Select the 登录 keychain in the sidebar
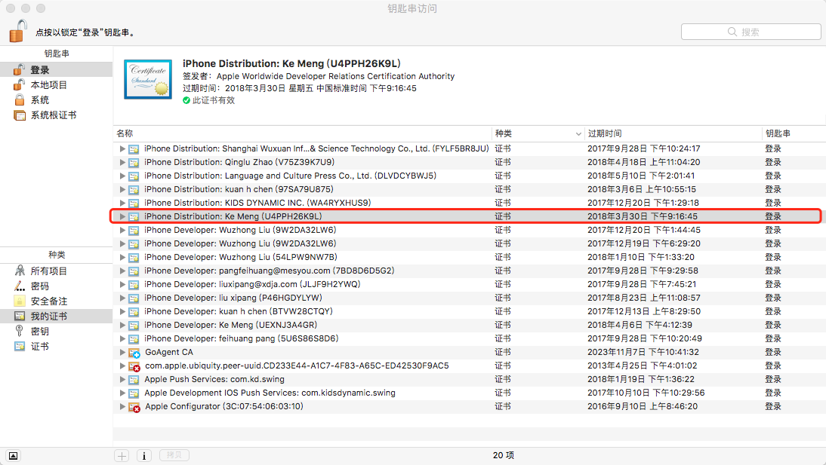This screenshot has width=826, height=465. [57, 69]
